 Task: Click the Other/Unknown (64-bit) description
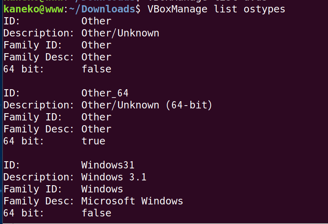tap(147, 105)
